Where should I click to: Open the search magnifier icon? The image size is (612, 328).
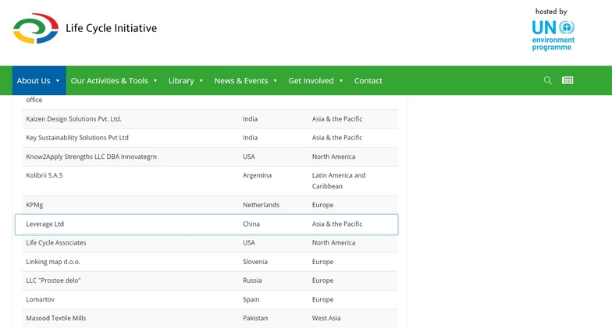[547, 80]
